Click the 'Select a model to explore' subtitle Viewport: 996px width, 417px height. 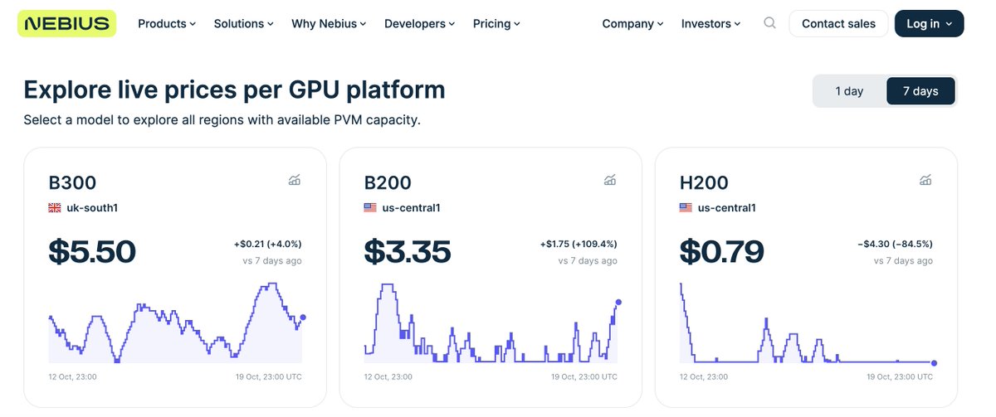point(222,120)
